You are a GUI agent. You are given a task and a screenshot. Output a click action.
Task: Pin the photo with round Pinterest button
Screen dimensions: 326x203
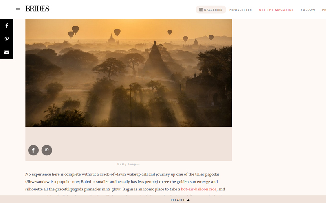click(x=47, y=150)
